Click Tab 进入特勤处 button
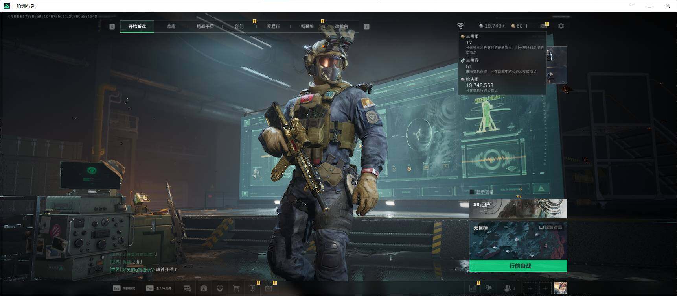 (159, 289)
